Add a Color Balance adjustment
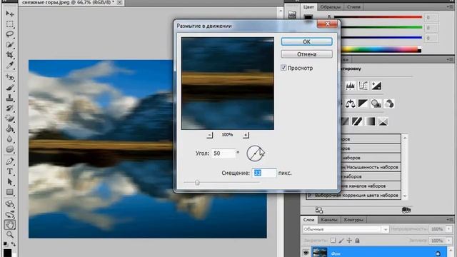 (350, 104)
